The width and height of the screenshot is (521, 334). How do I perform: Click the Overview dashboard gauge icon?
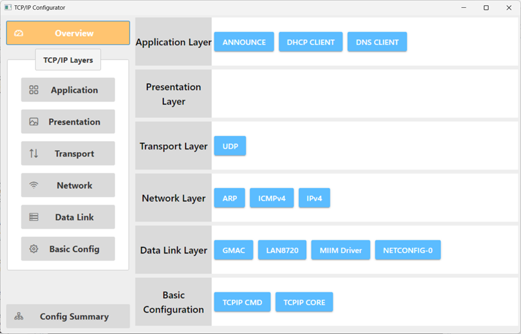(19, 33)
